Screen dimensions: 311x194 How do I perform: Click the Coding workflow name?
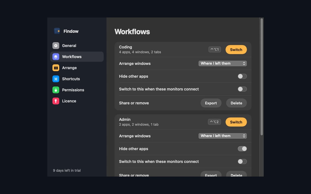126,47
